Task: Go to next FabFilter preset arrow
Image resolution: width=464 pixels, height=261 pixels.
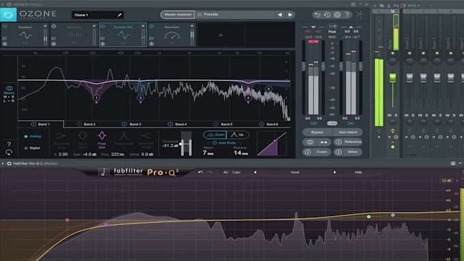Action: click(334, 172)
